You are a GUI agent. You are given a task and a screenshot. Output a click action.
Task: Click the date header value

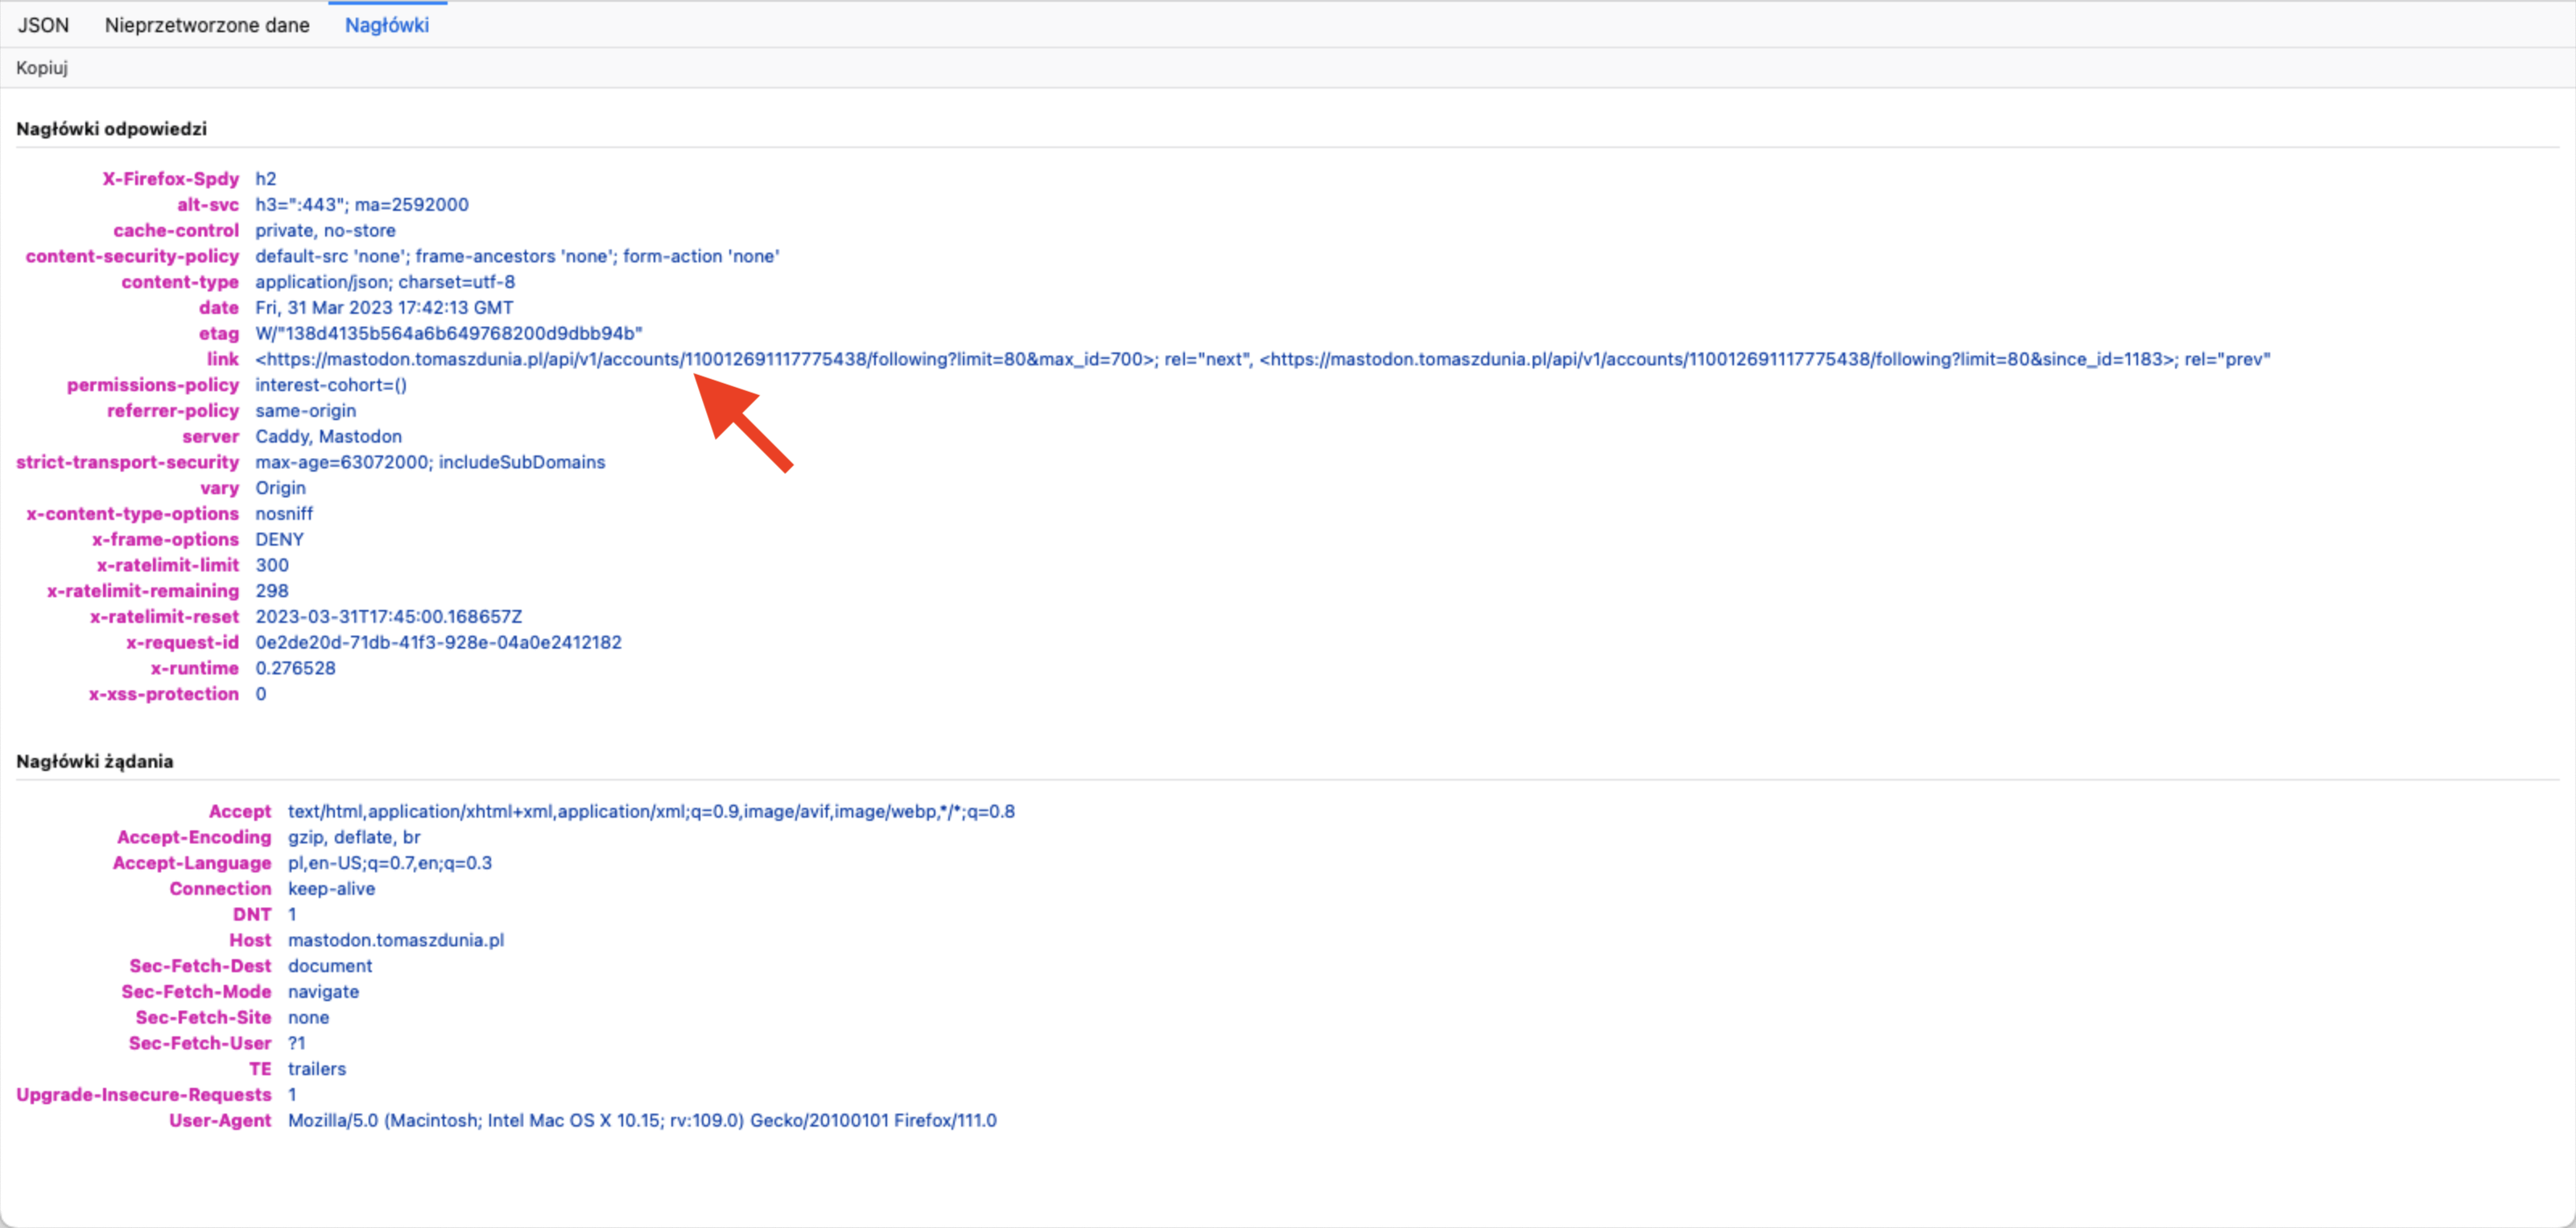pyautogui.click(x=384, y=308)
